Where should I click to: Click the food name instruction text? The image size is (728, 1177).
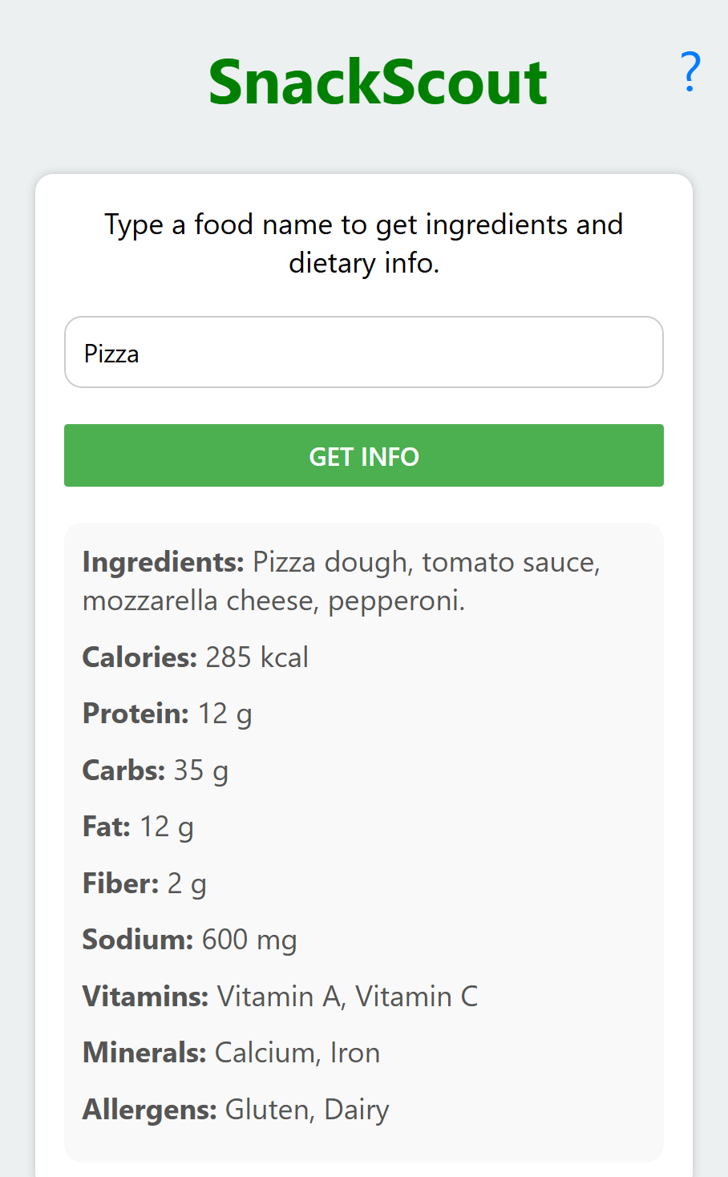point(364,243)
